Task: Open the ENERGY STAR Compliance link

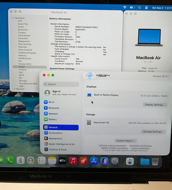Action: click(x=114, y=148)
